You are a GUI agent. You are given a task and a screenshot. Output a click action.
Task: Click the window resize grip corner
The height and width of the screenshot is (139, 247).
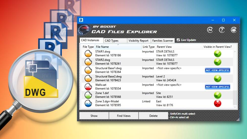tap(238, 120)
